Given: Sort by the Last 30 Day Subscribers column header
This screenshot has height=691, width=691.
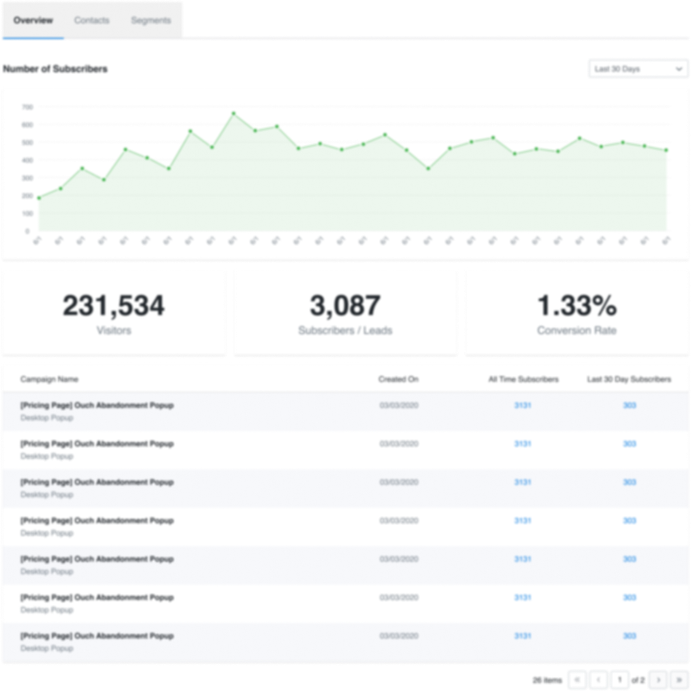Looking at the screenshot, I should tap(629, 379).
